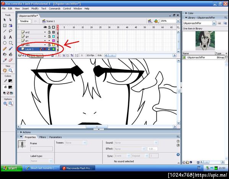Switch to bleach last moments taskbar window
This screenshot has height=179, width=229.
(42, 168)
